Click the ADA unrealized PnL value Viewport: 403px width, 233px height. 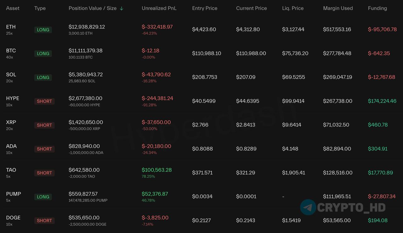click(x=156, y=146)
